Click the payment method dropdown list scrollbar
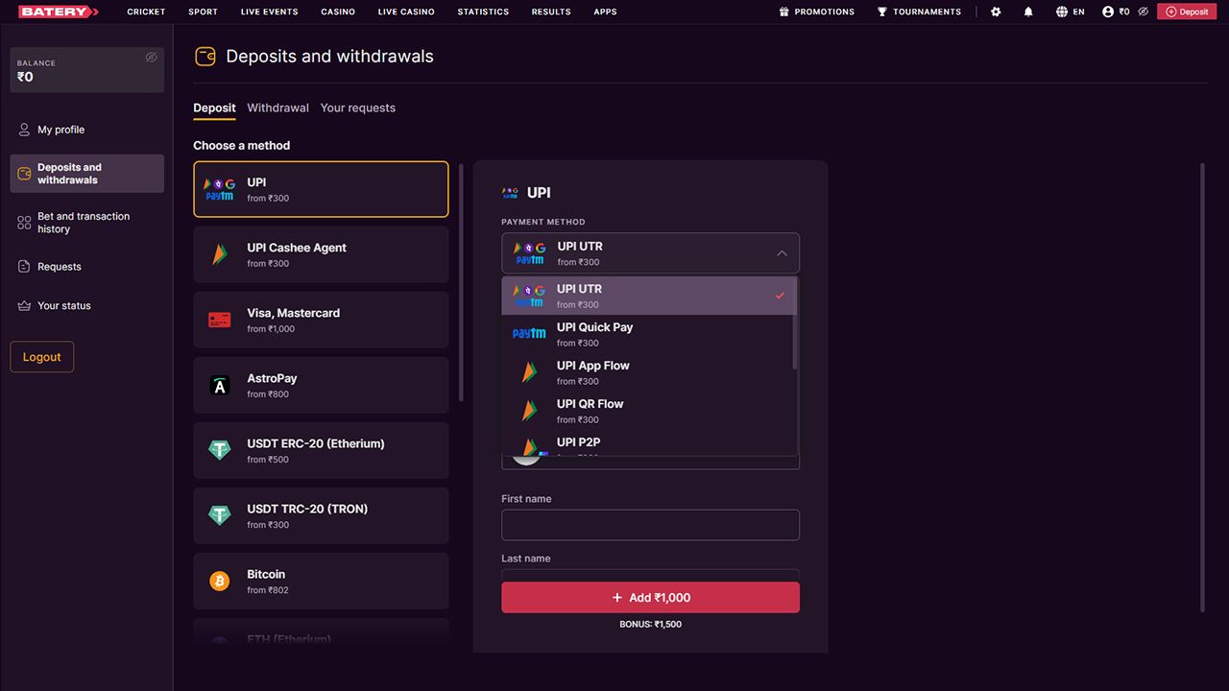The image size is (1229, 691). click(x=795, y=323)
